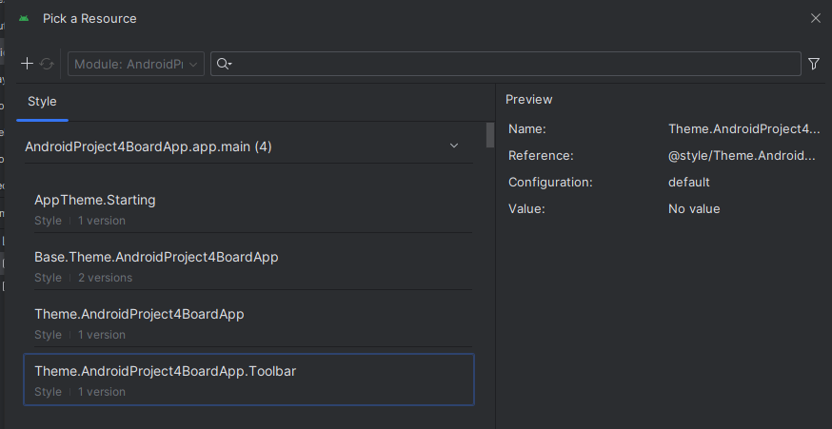Close the Pick a Resource dialog
The image size is (832, 429).
click(815, 18)
